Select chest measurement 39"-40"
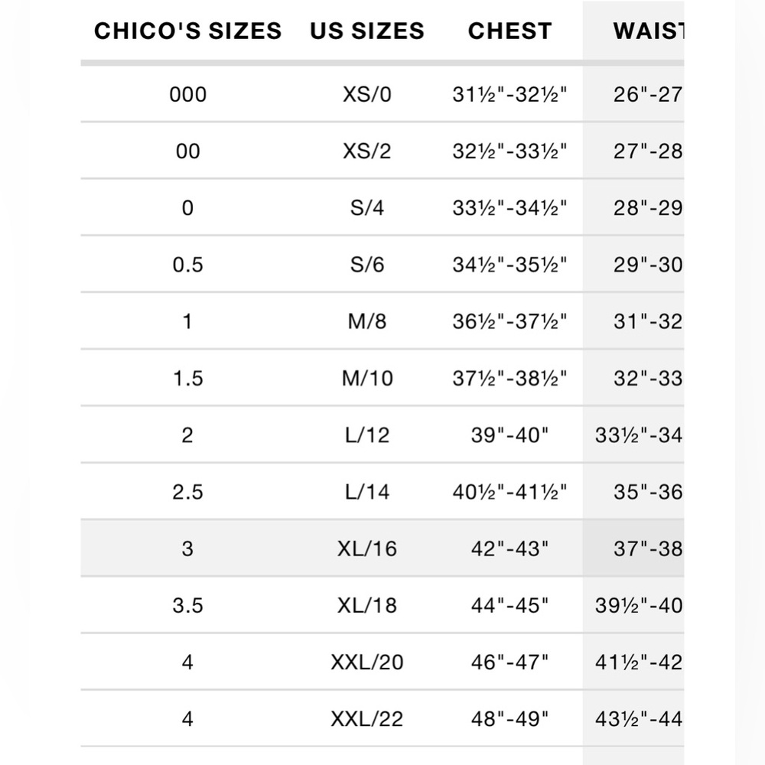This screenshot has width=765, height=765. (509, 435)
